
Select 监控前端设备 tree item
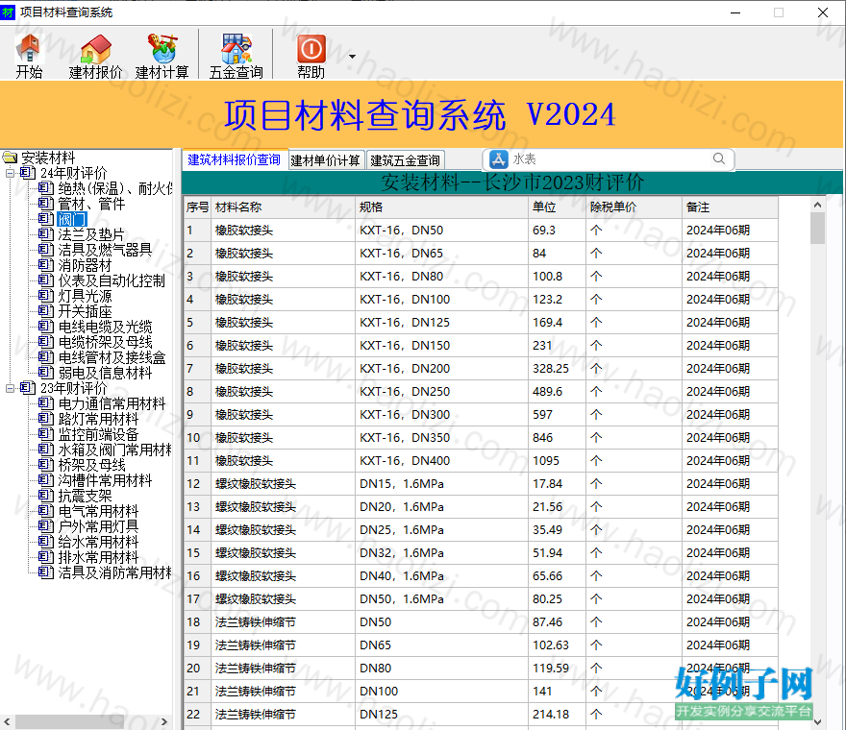pos(98,434)
